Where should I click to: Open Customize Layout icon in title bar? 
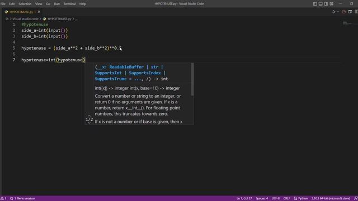point(332,4)
